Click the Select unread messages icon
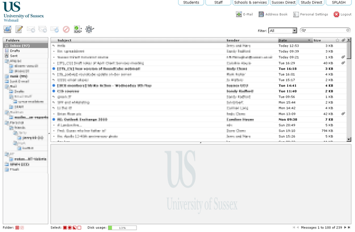 [70, 227]
